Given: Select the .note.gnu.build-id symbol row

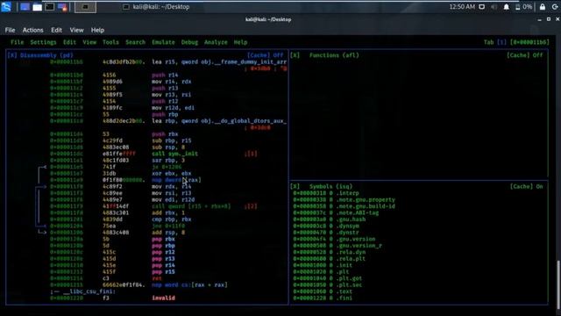Looking at the screenshot, I should tap(344, 206).
